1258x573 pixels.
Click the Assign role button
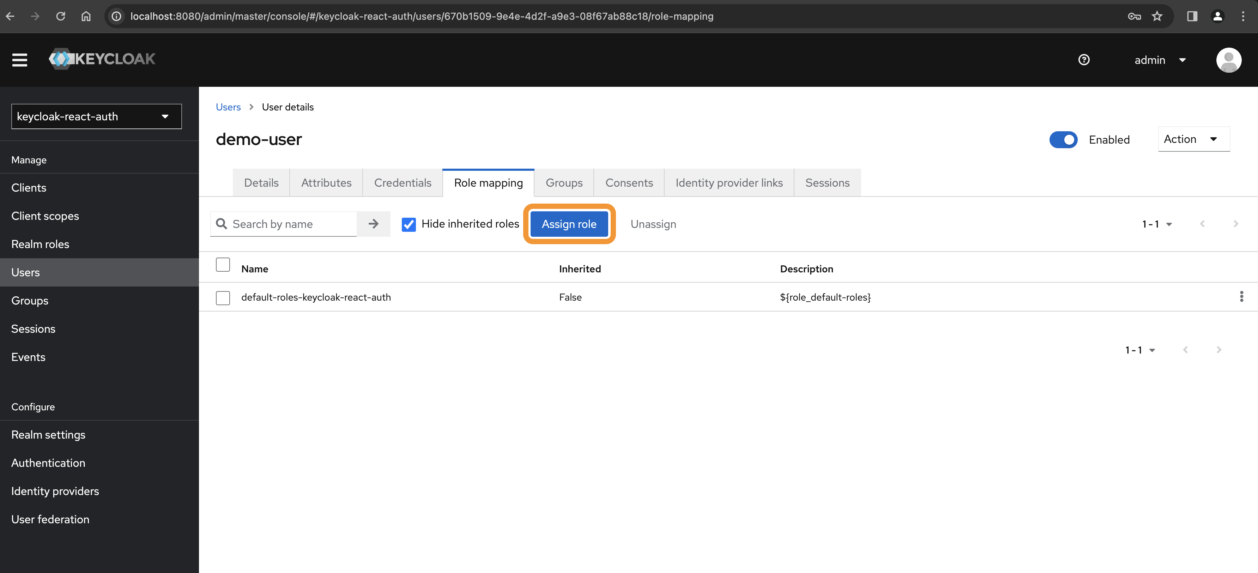[568, 224]
